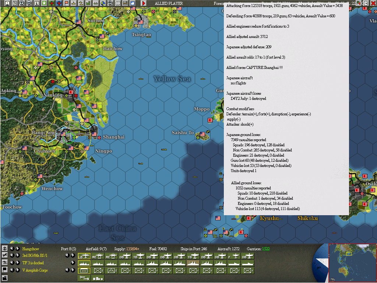
Task: Click right arrow after 3rd BG/8th BS /1
Action: tap(73, 255)
